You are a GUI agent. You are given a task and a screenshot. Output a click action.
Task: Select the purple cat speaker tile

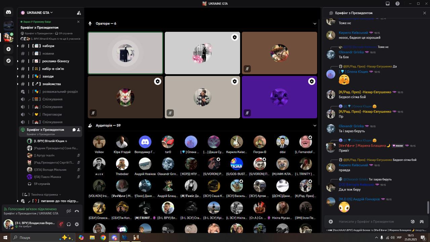[x=279, y=97]
